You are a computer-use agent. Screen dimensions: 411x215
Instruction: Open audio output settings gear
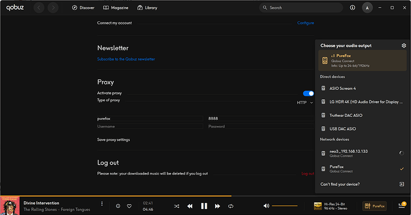pos(404,46)
